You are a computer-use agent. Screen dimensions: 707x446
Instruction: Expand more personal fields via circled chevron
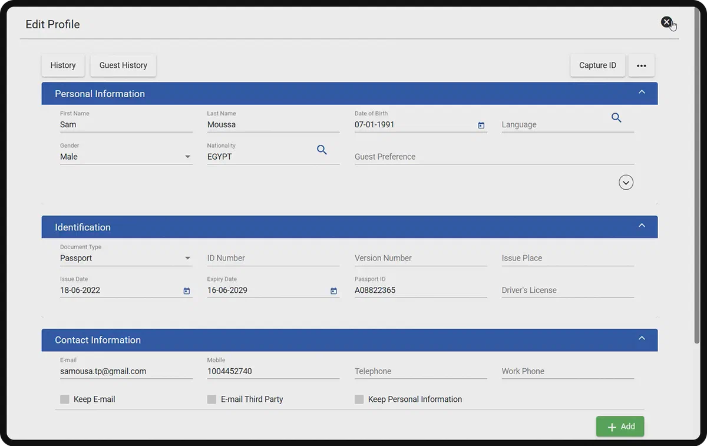tap(626, 183)
